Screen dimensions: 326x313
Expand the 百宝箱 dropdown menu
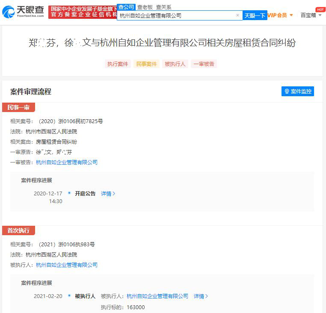click(320, 15)
